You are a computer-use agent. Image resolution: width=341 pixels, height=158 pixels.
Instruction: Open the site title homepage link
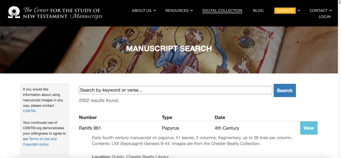tap(63, 13)
